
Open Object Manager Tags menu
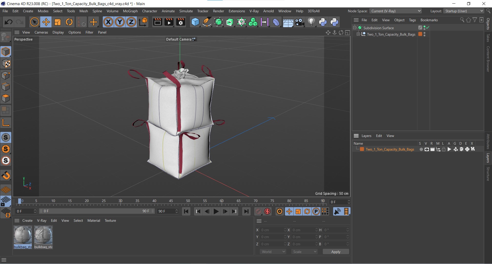click(x=412, y=20)
